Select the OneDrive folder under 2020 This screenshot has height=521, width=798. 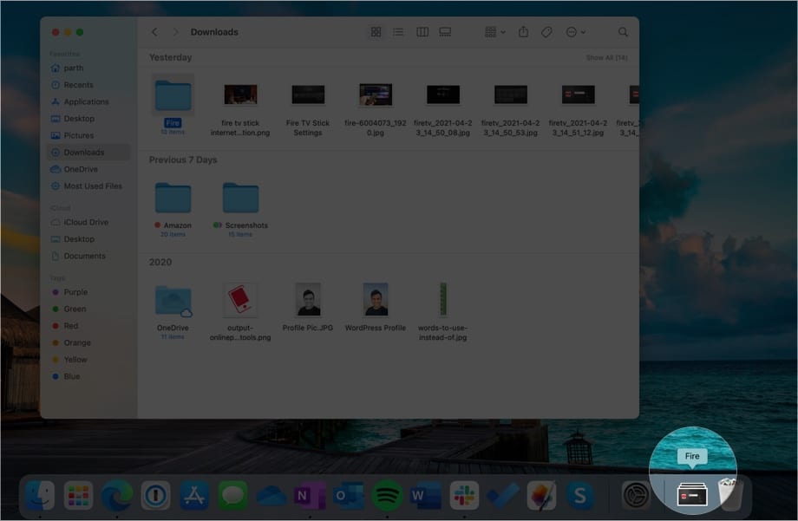pos(173,301)
